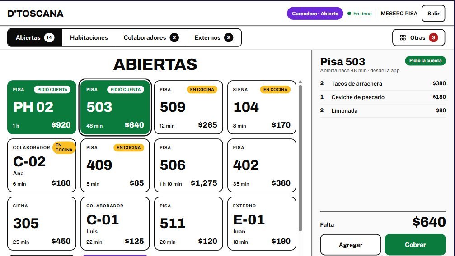Click the Curandera · Abierto pill

tap(315, 14)
